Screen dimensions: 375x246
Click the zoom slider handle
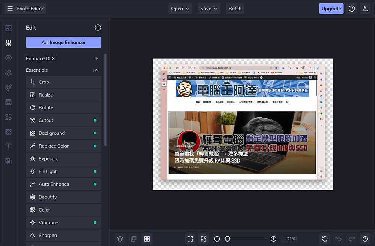pos(228,239)
